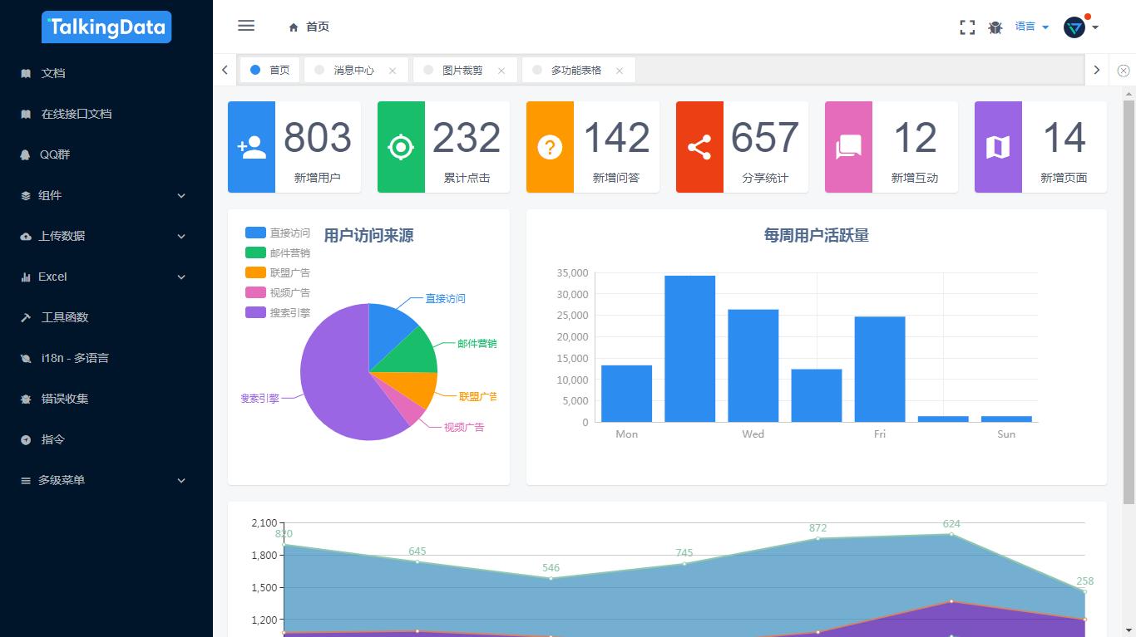Viewport: 1136px width, 637px height.
Task: Switch to the 消息中心 tab
Action: 356,70
